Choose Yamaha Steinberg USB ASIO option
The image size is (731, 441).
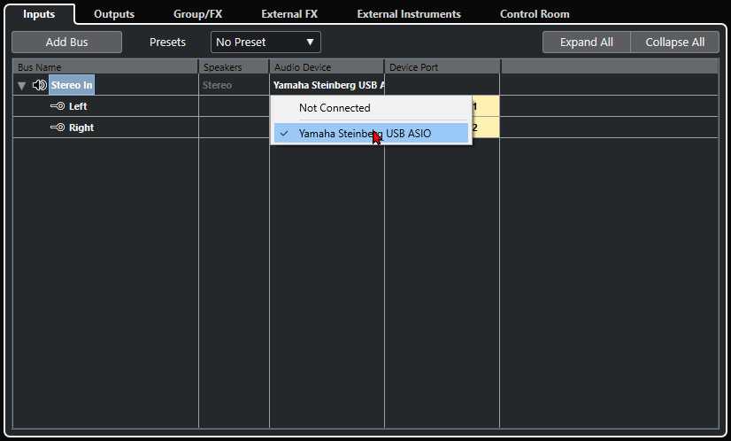pos(365,133)
